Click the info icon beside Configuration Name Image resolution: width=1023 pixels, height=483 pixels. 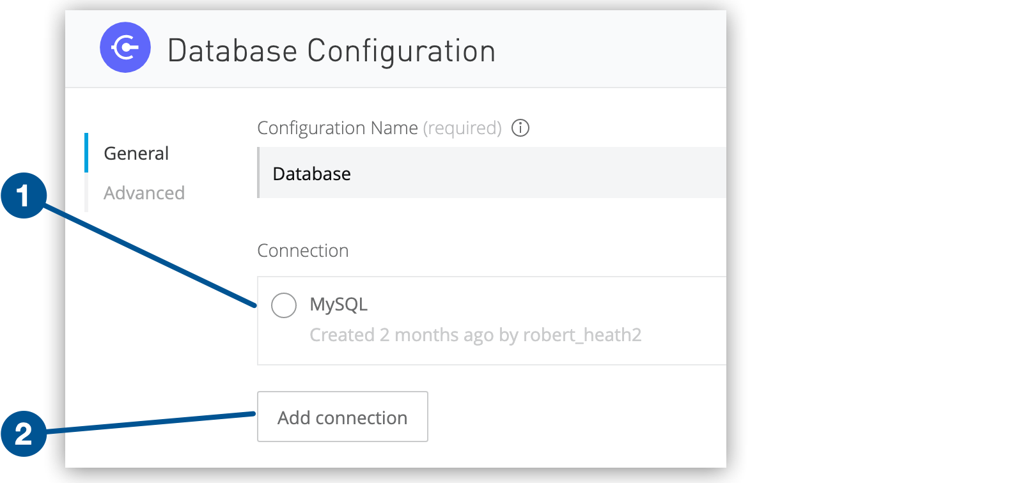click(x=520, y=128)
